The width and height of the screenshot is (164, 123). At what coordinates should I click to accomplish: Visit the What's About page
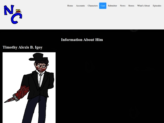tap(143, 6)
